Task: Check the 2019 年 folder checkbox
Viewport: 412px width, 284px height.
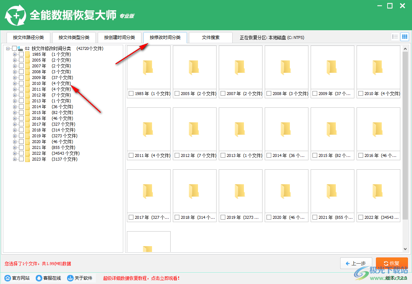Action: click(x=223, y=217)
